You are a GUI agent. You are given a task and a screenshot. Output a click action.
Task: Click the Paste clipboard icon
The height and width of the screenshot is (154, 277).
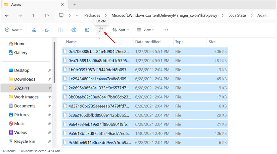(60, 30)
